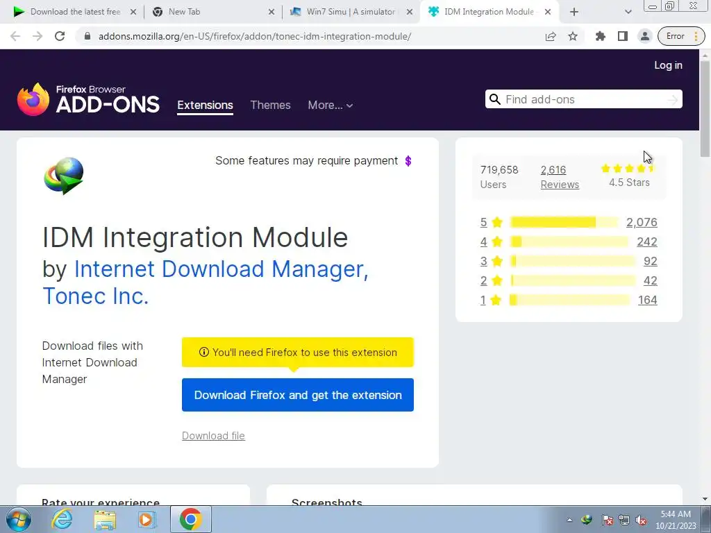Open a new tab with plus icon
This screenshot has width=711, height=533.
[x=574, y=12]
